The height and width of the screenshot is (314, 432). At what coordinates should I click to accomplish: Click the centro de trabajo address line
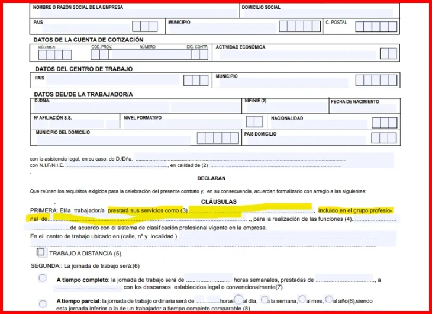click(x=279, y=236)
